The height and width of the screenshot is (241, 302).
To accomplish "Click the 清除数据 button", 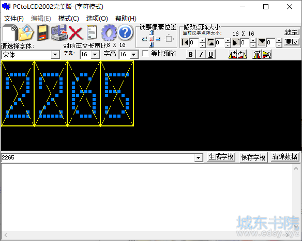I will click(284, 157).
